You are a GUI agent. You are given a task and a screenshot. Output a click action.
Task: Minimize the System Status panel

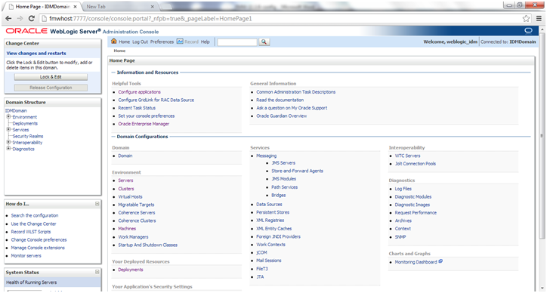point(97,272)
